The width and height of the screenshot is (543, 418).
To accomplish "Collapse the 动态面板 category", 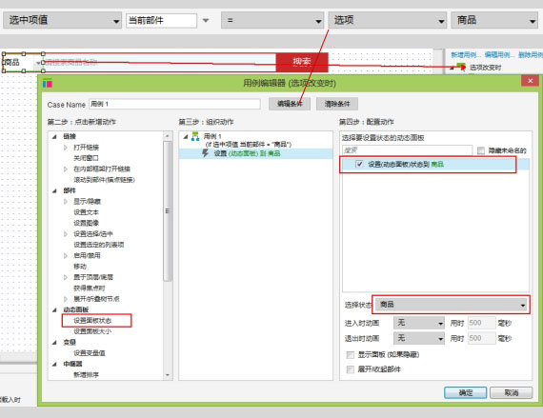I will pyautogui.click(x=54, y=309).
